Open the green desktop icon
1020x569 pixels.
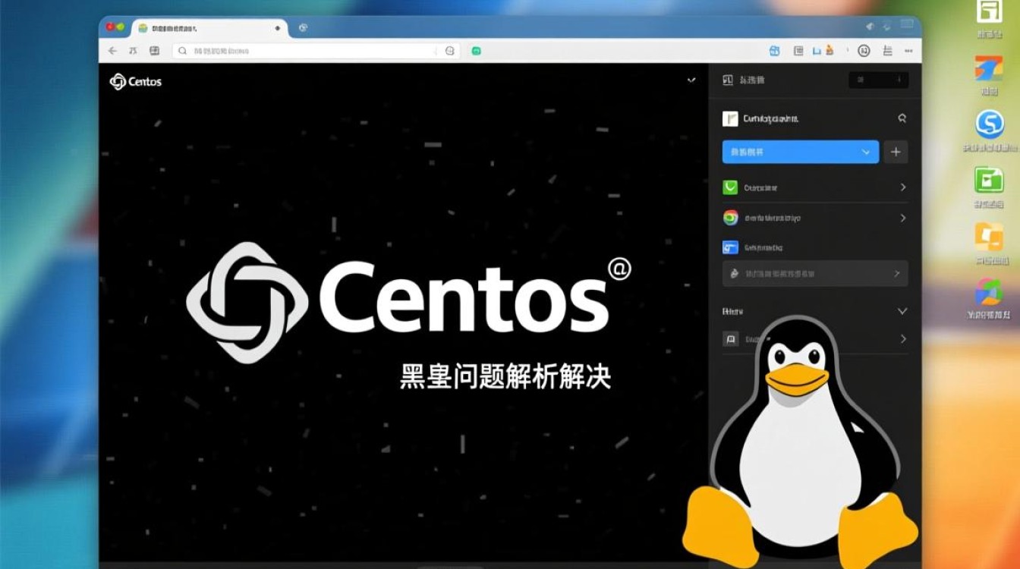point(990,180)
